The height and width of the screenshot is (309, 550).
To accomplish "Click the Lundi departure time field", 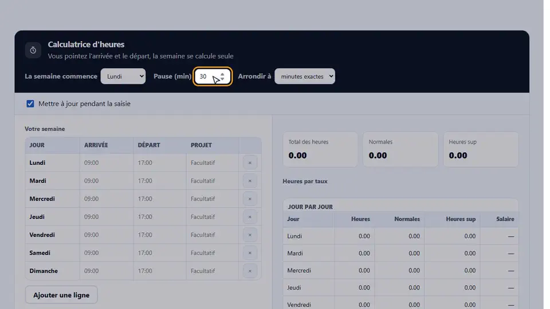I will pyautogui.click(x=160, y=163).
